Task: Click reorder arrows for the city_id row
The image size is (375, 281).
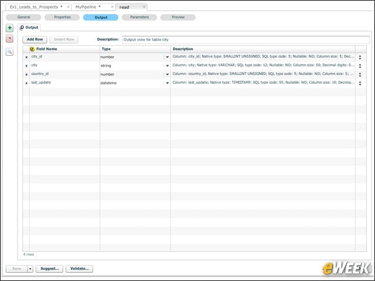Action: point(360,57)
